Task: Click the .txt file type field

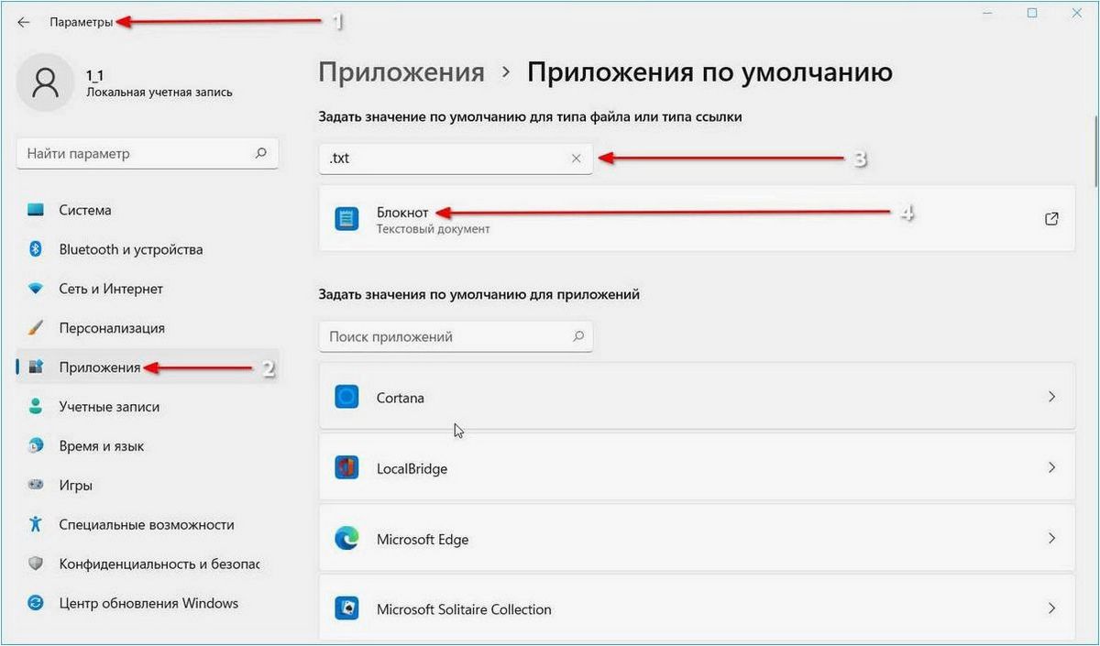Action: click(456, 159)
